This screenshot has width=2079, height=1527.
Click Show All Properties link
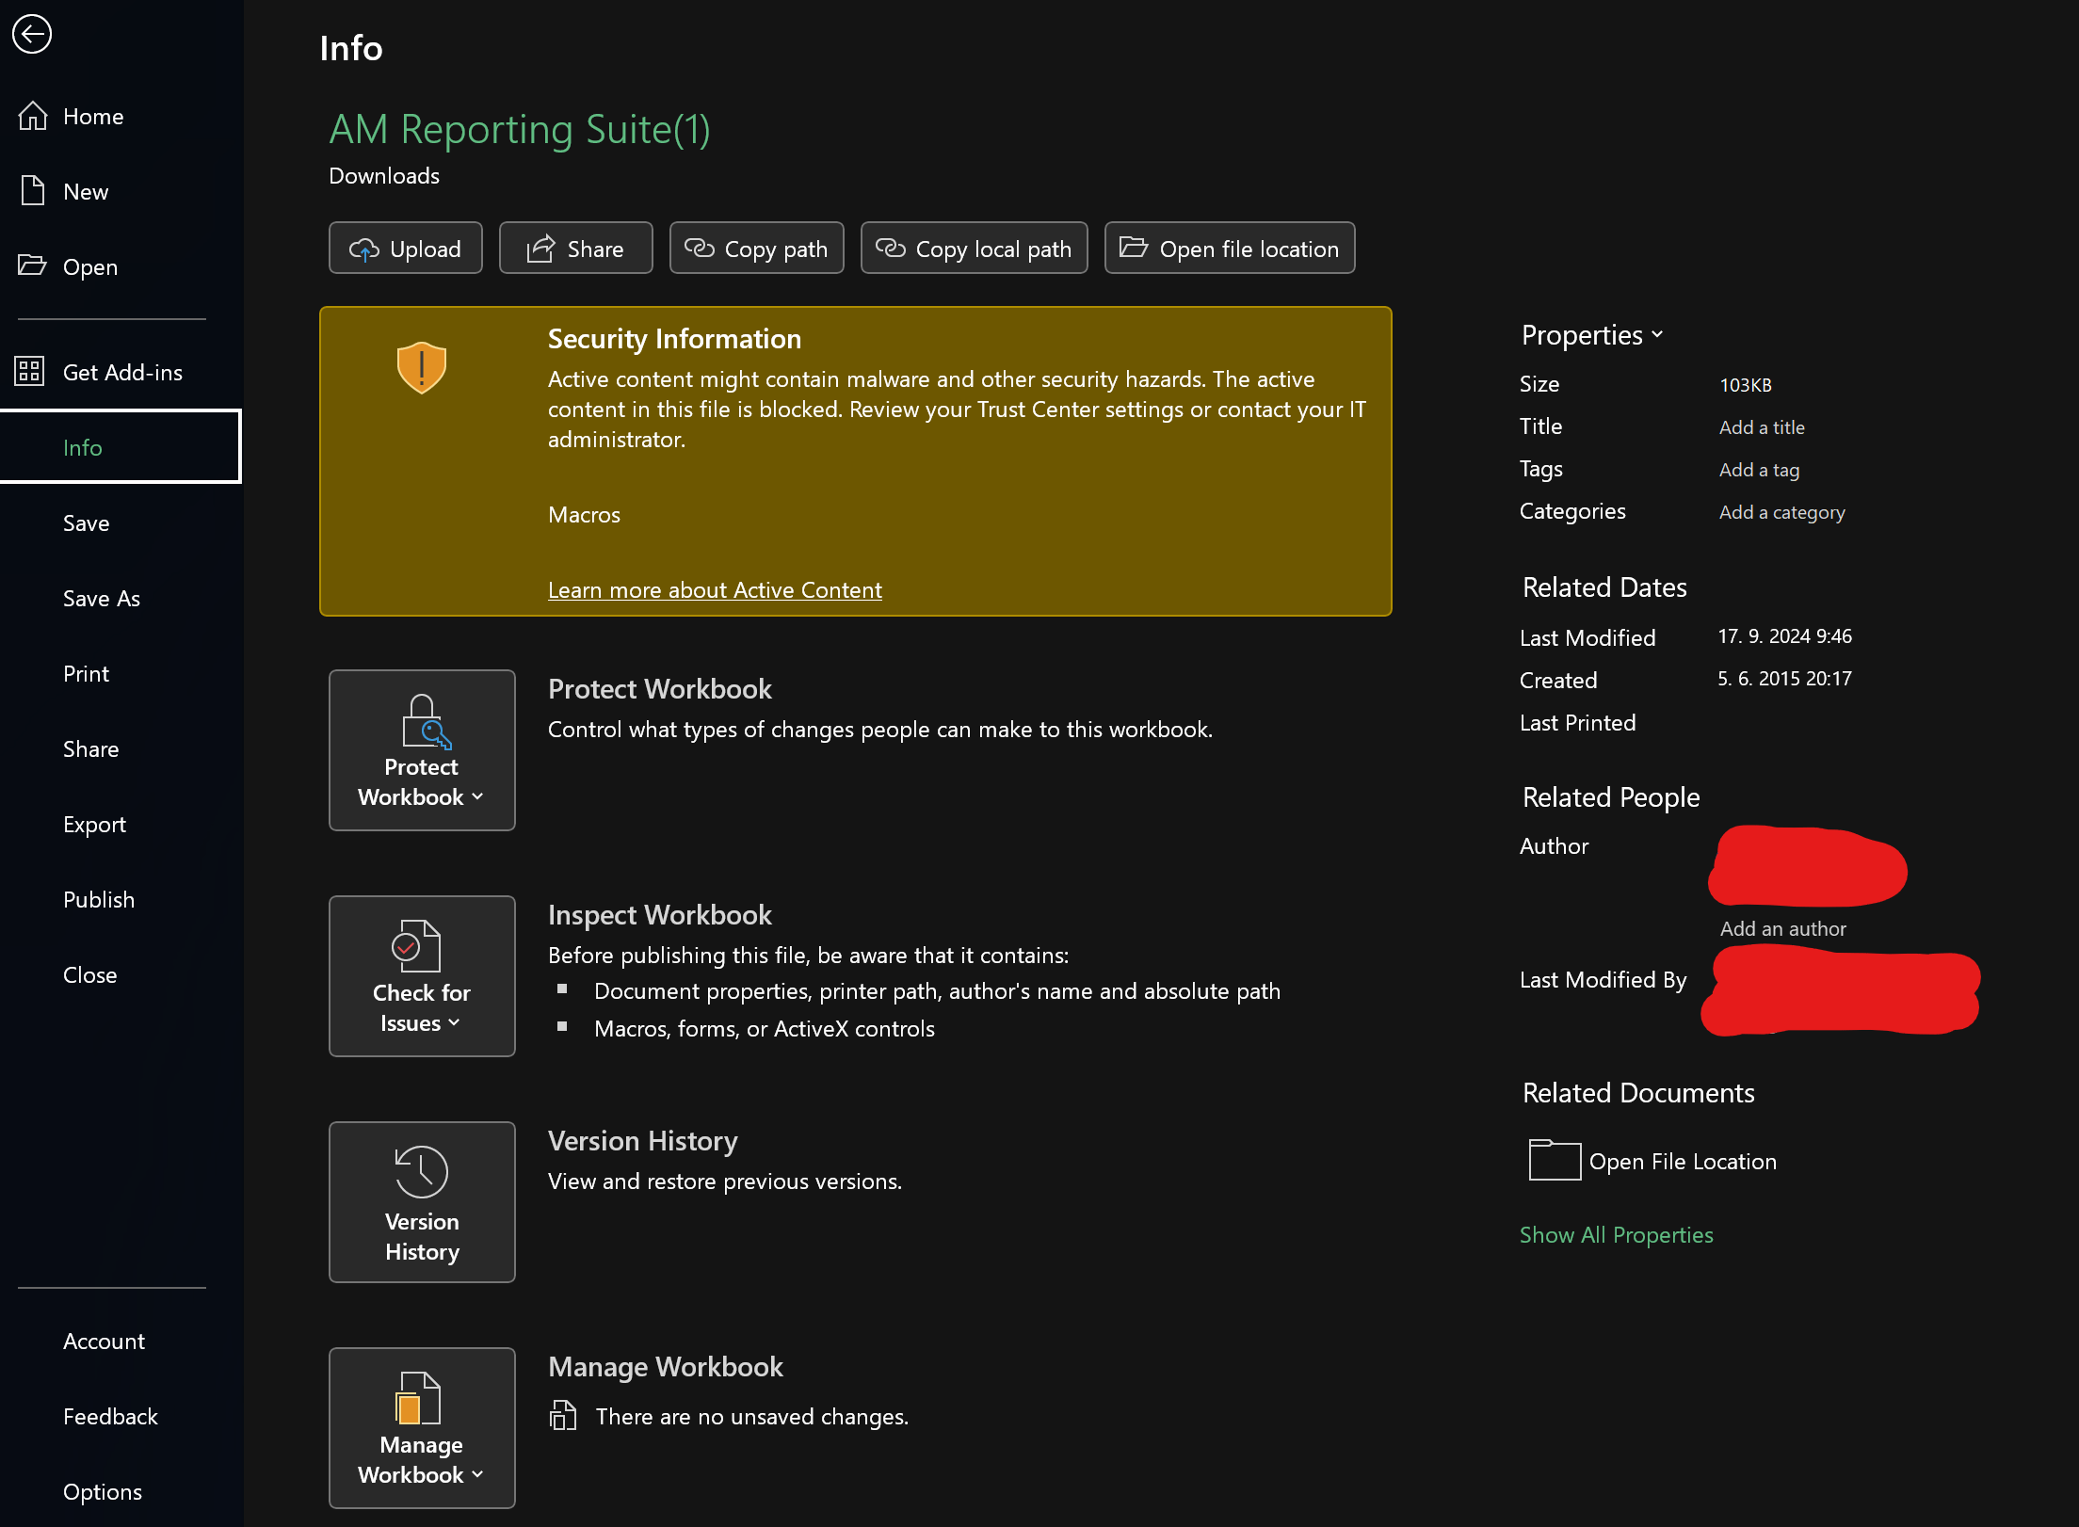[1616, 1235]
